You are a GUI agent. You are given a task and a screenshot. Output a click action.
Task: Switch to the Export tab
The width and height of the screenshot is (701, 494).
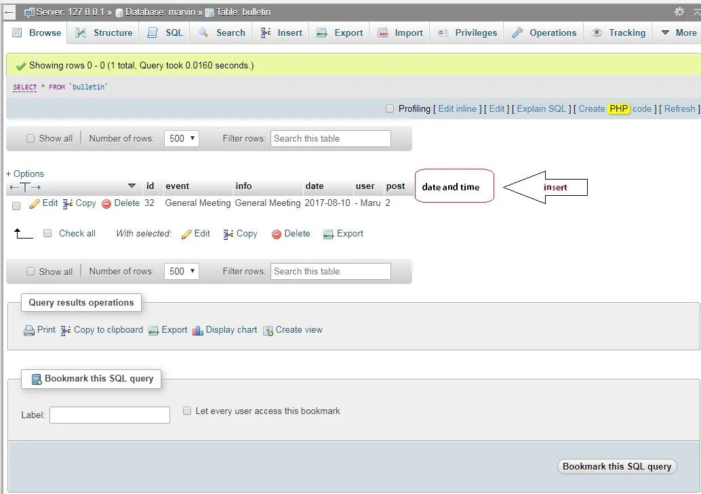pos(340,33)
